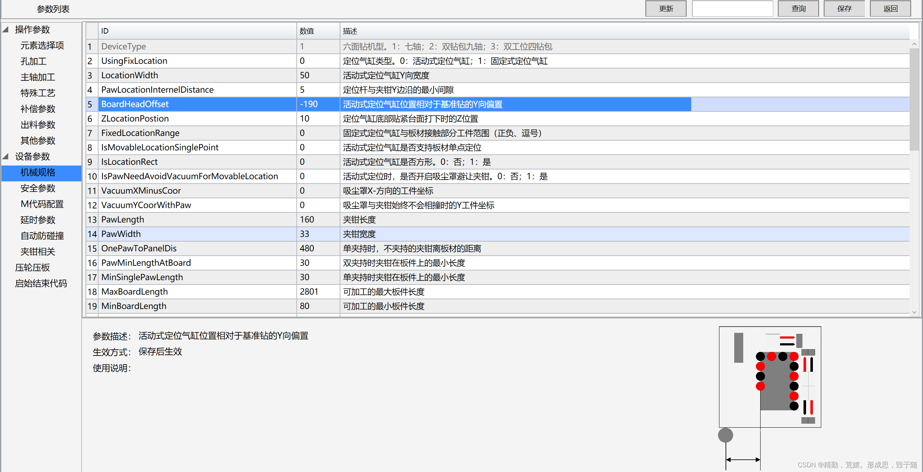923x472 pixels.
Task: Select 特殊工艺 in the parameter tree
Action: pyautogui.click(x=38, y=93)
